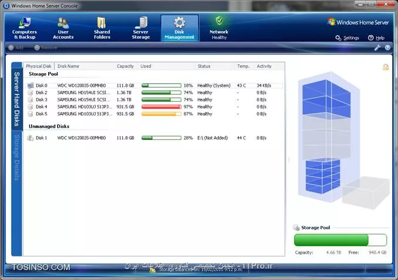
Task: Click Disk 5 drive icon
Action: pos(31,114)
